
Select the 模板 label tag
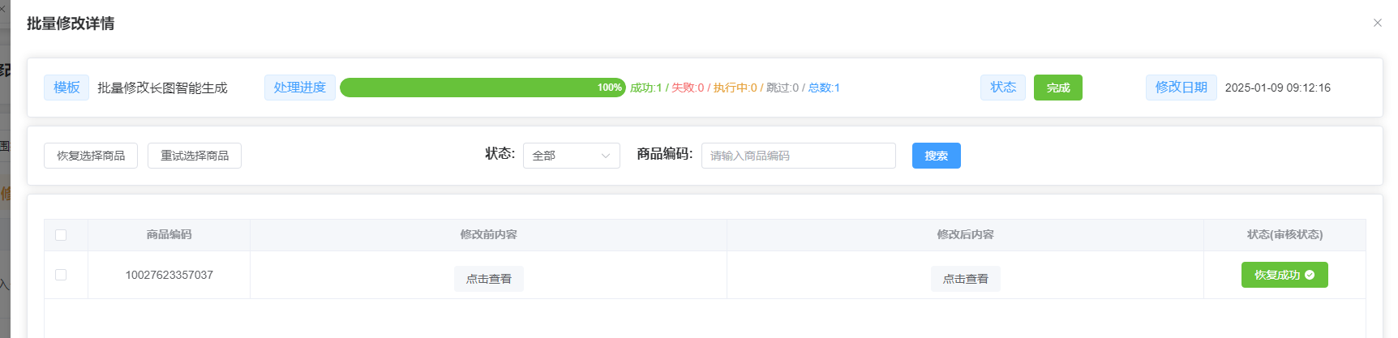(66, 88)
